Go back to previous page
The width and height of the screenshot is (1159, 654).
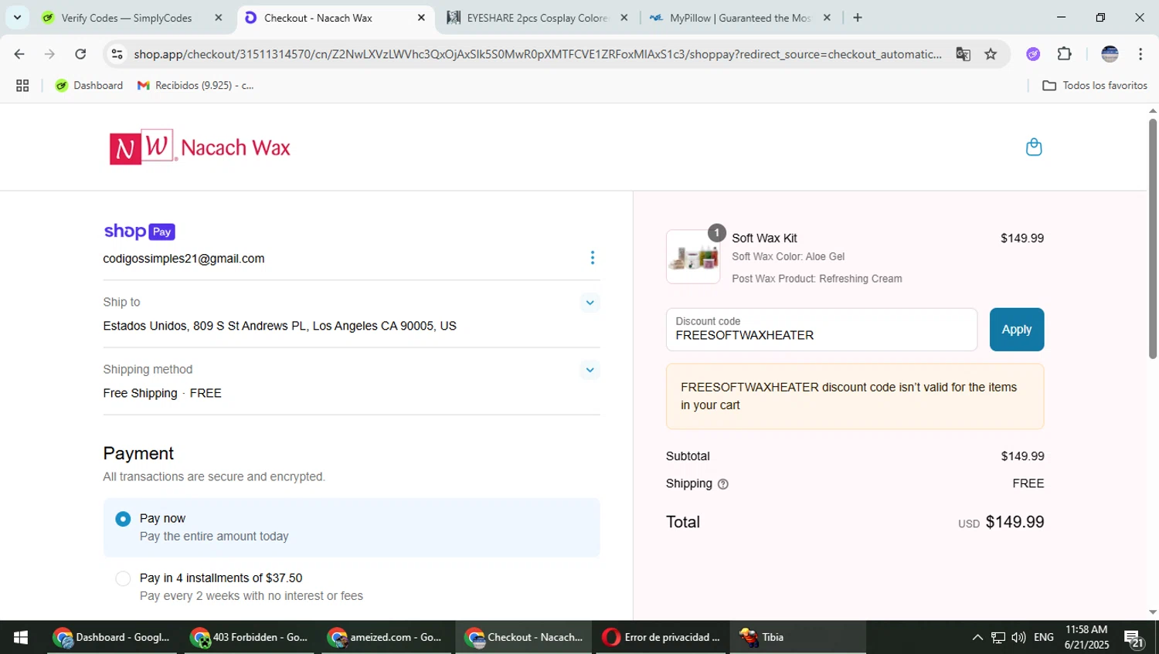[19, 54]
